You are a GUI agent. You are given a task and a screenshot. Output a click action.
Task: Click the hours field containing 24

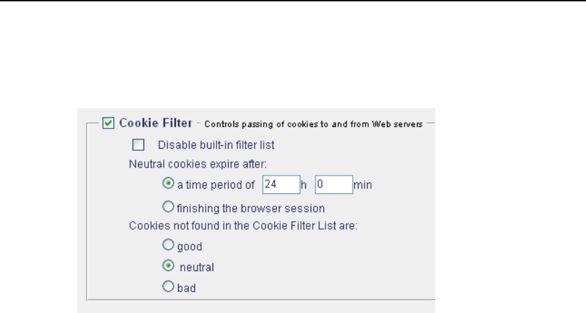point(279,184)
